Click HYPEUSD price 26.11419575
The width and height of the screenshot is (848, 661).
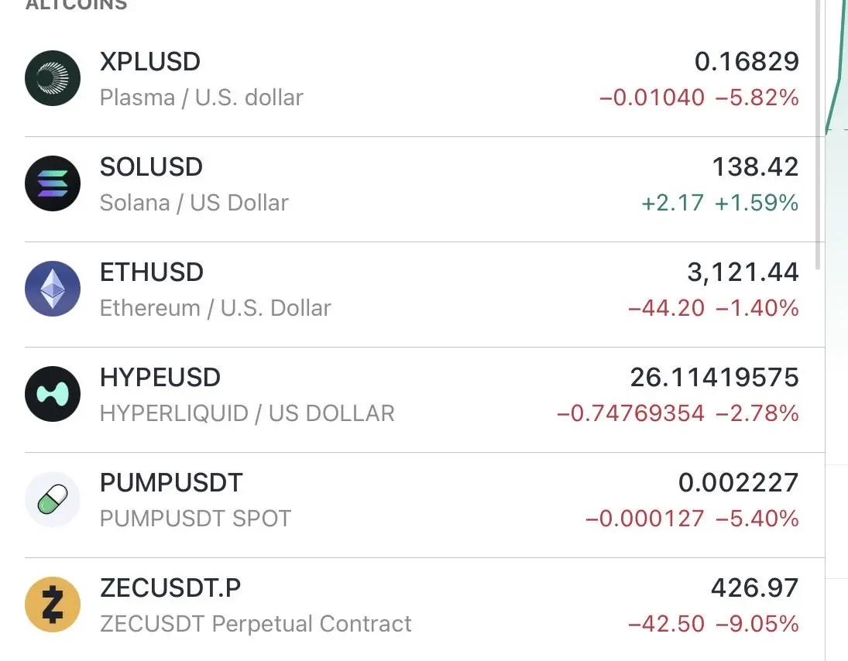pyautogui.click(x=714, y=378)
